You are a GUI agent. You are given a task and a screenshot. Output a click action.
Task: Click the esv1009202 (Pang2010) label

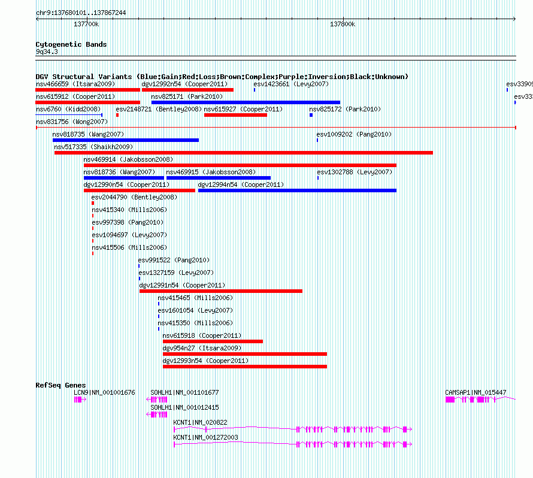pyautogui.click(x=354, y=134)
